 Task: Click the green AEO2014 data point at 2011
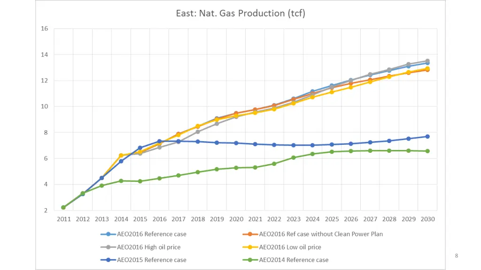tap(63, 208)
